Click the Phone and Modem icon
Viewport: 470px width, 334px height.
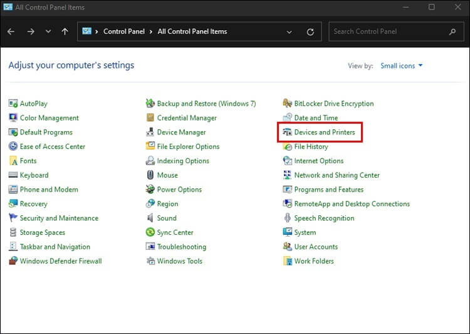coord(13,189)
